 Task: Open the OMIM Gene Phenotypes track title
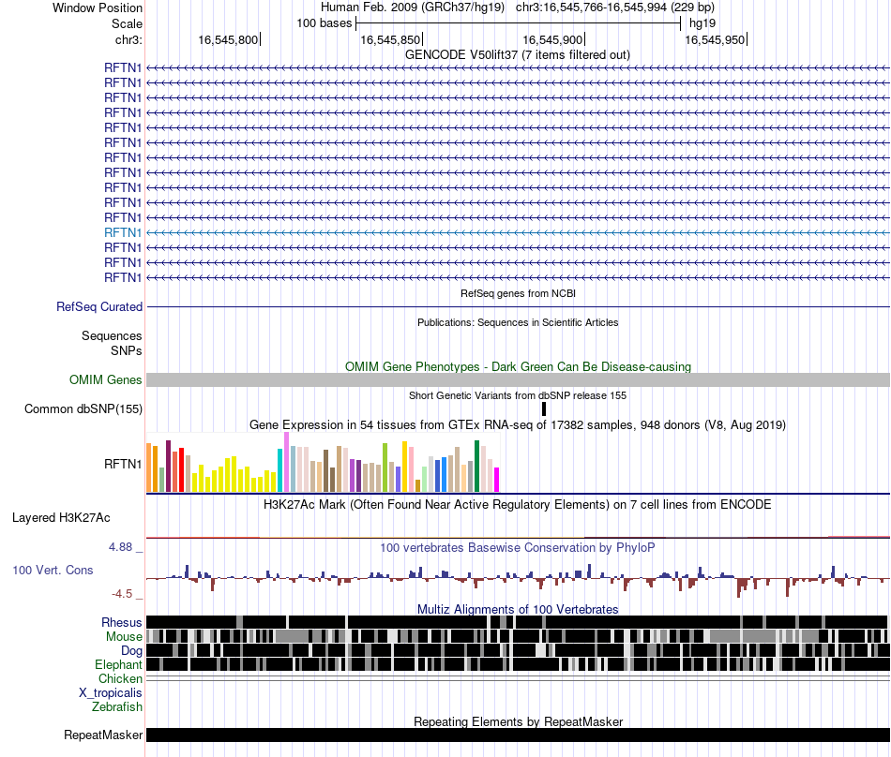pos(518,366)
